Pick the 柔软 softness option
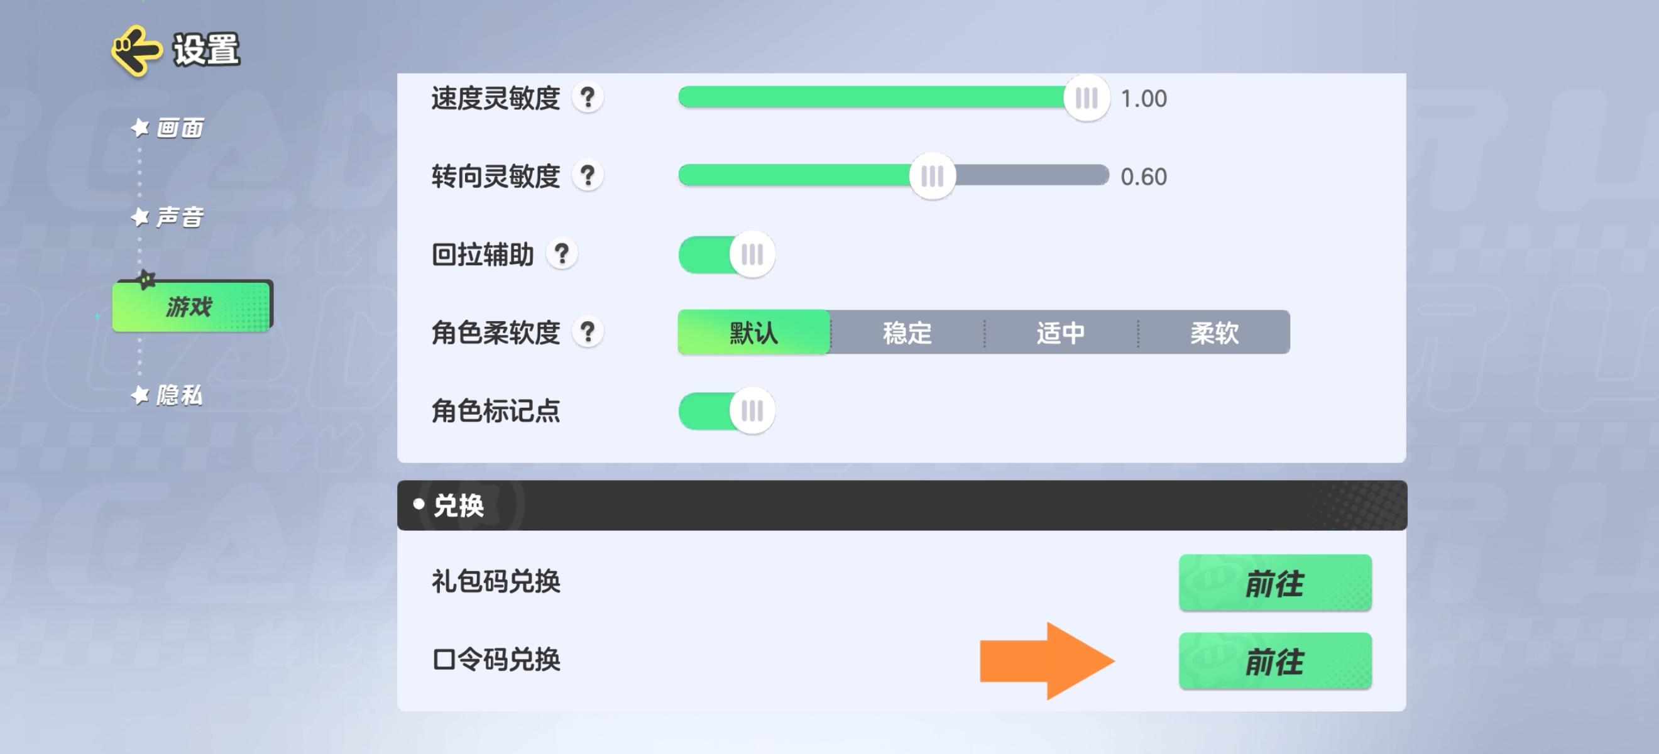The image size is (1659, 754). point(1214,332)
